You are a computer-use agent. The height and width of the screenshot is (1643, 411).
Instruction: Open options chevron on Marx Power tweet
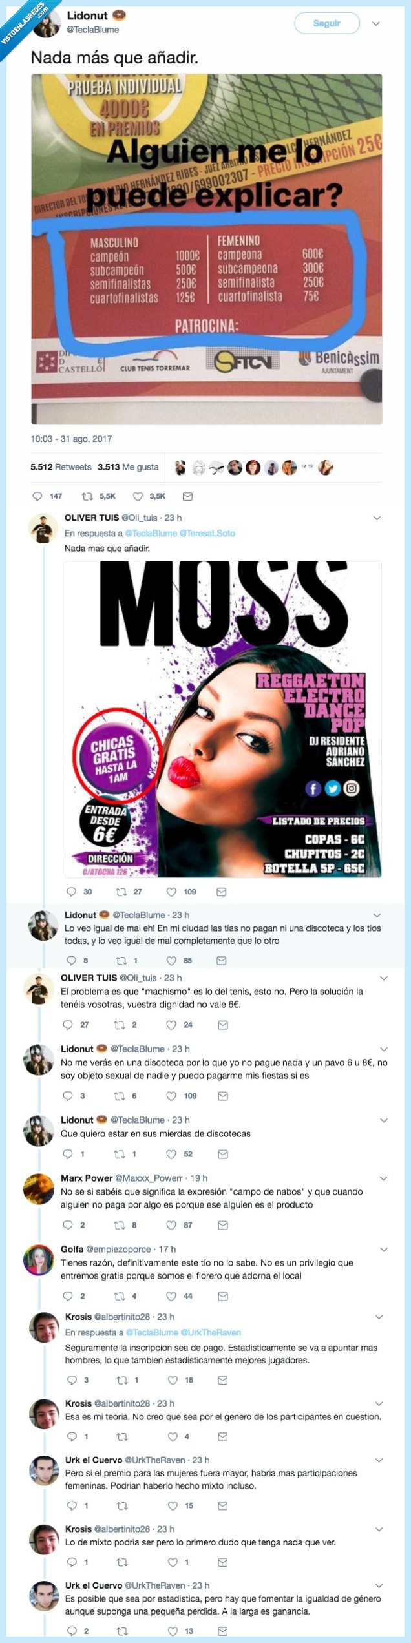[383, 1178]
